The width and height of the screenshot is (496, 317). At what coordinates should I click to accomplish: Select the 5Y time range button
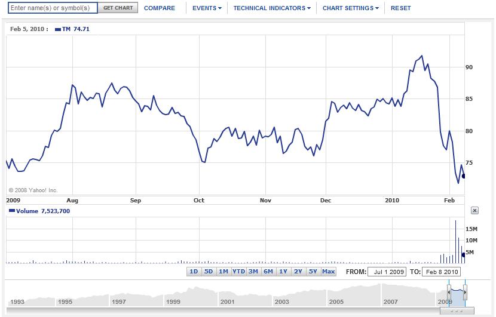click(313, 272)
